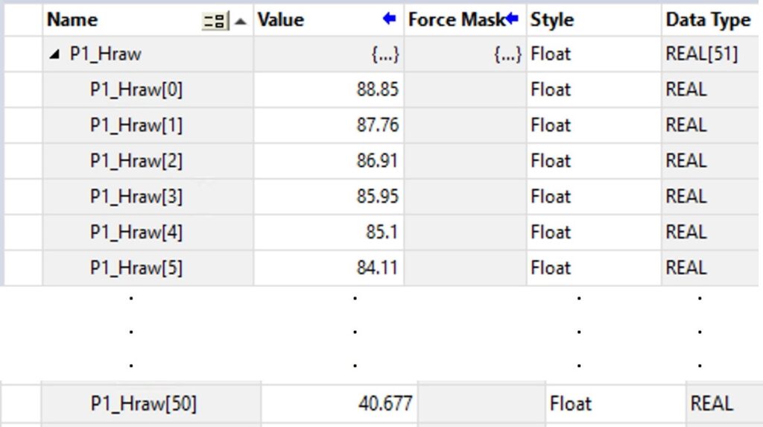Select the Name column header
This screenshot has height=427, width=763.
point(112,20)
